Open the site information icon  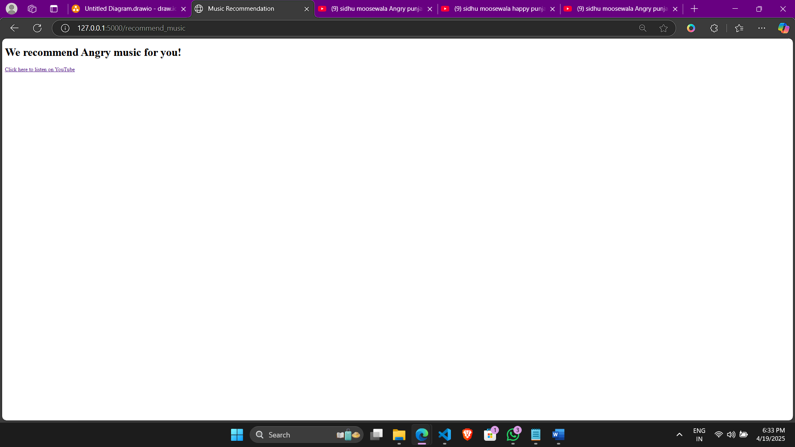(x=65, y=28)
